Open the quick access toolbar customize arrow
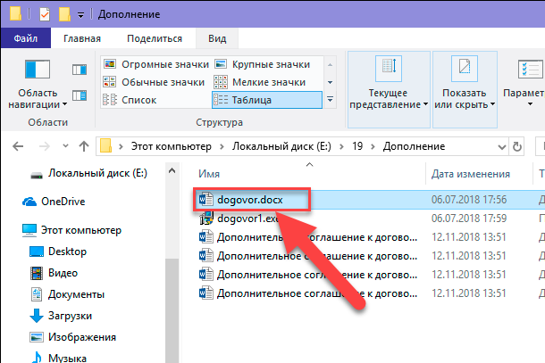545x363 pixels. (83, 15)
